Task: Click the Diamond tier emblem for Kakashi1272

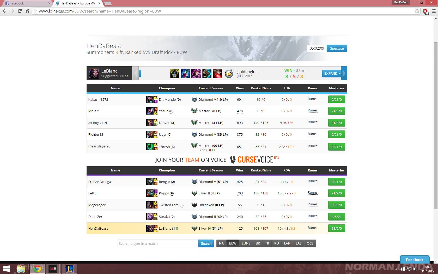Action: pyautogui.click(x=194, y=99)
